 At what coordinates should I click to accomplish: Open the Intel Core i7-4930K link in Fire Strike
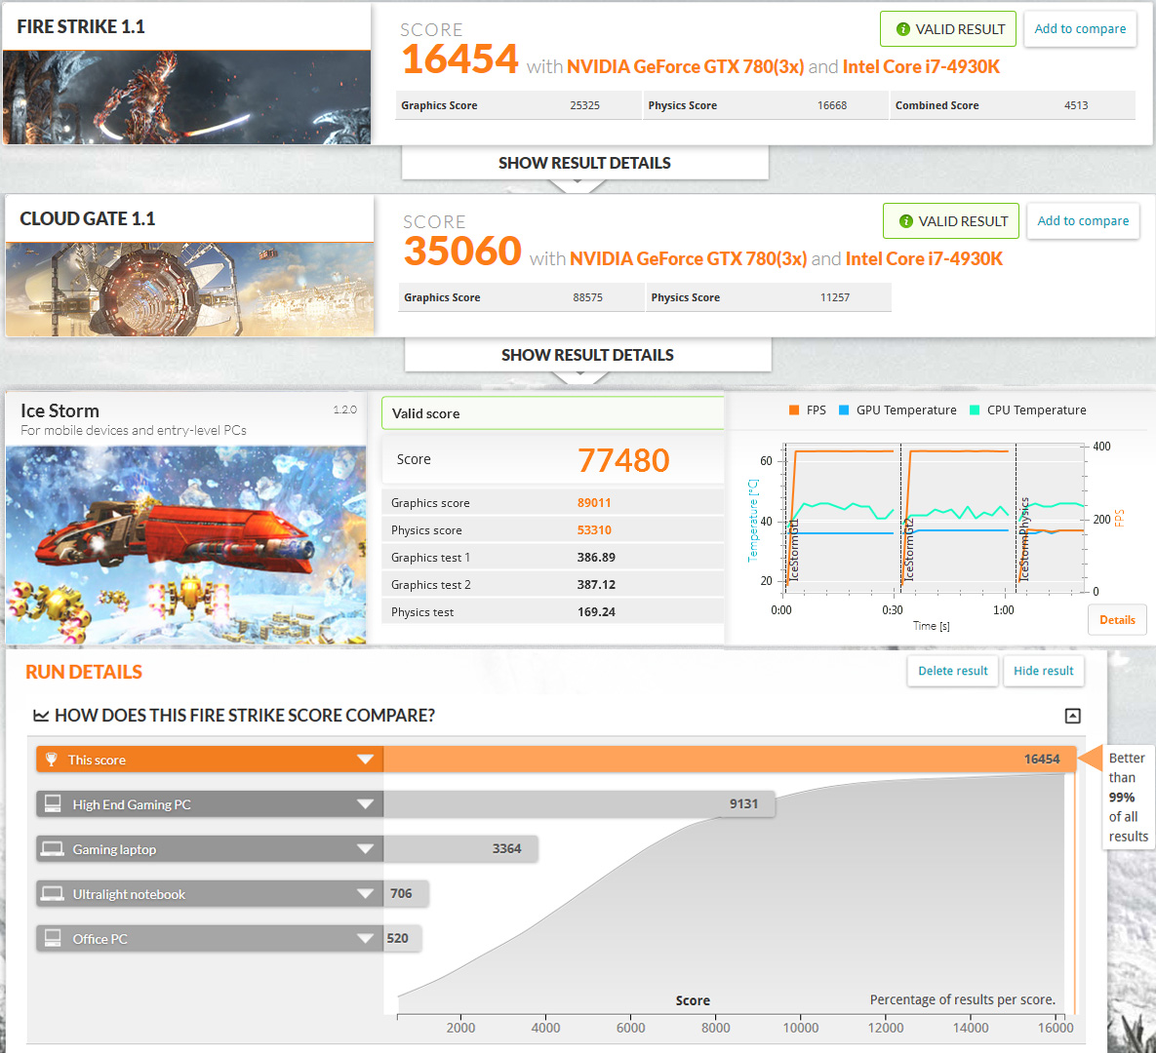pos(921,67)
